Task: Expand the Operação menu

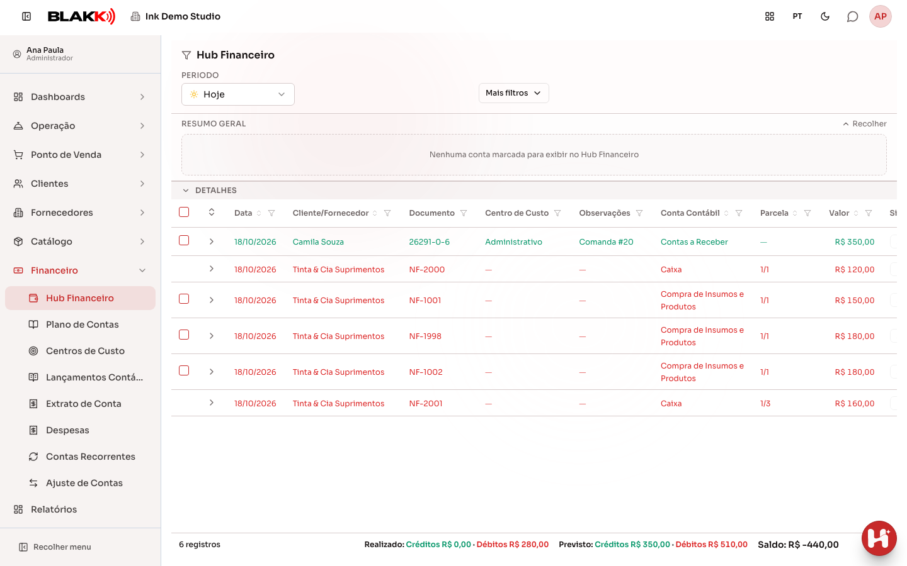Action: (x=80, y=126)
